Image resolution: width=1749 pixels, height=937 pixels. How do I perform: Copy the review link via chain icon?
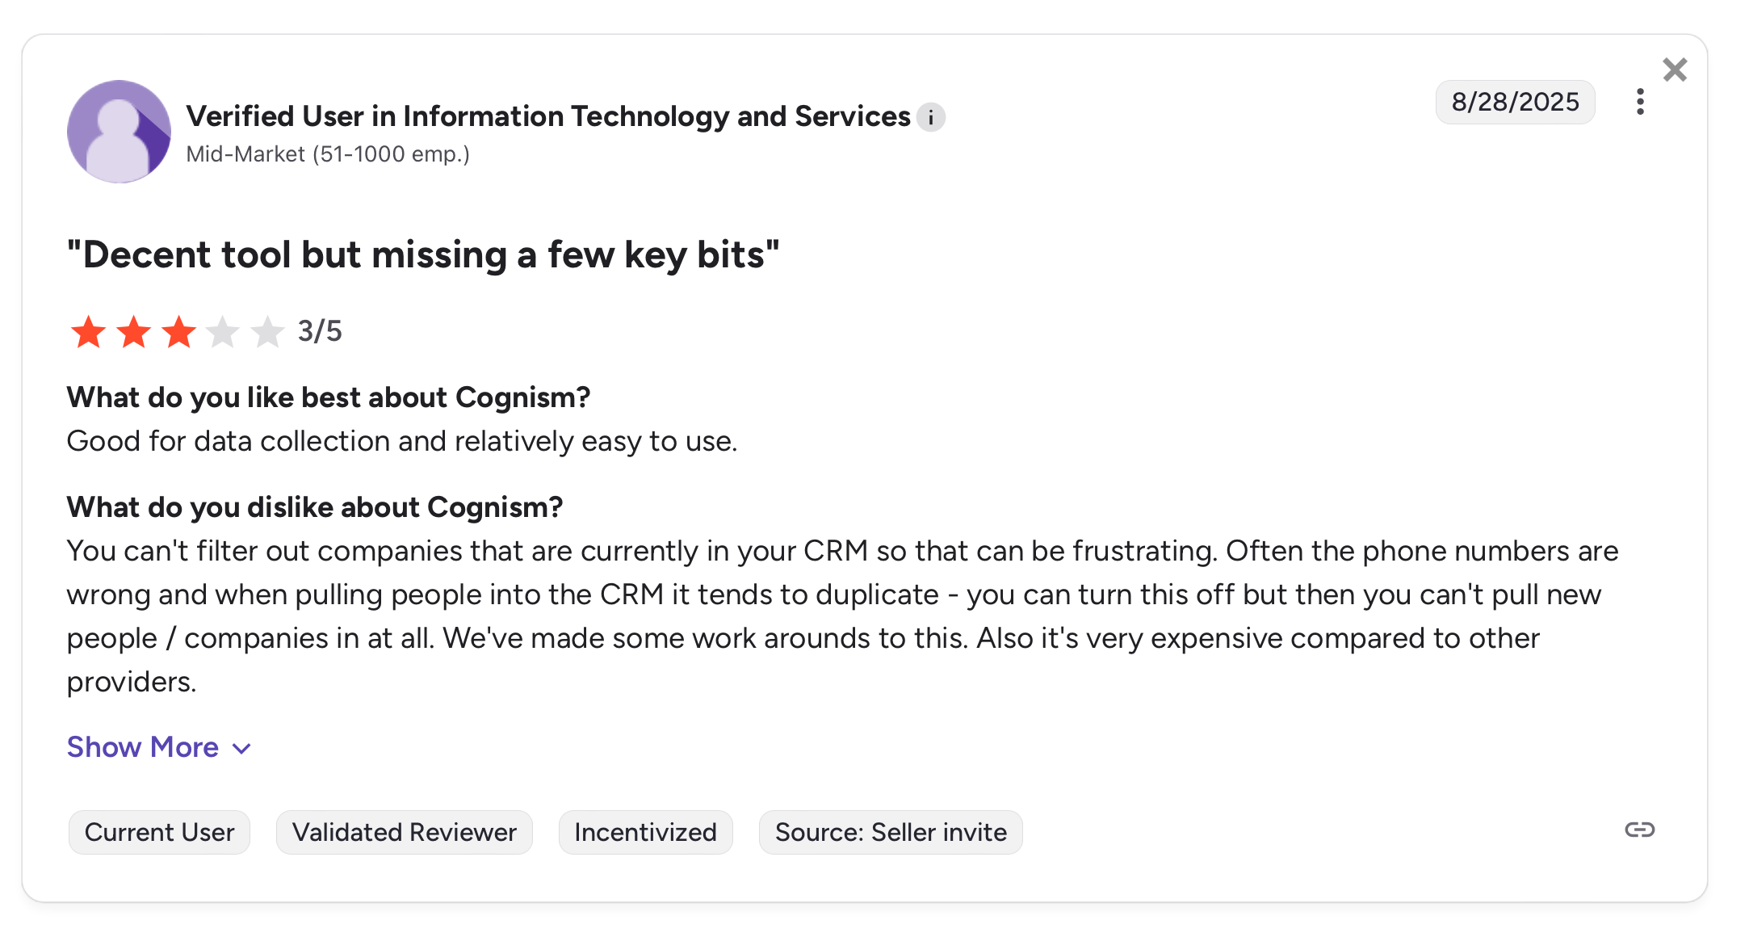1639,830
